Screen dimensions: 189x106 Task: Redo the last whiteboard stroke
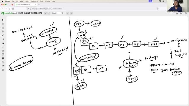point(3,66)
